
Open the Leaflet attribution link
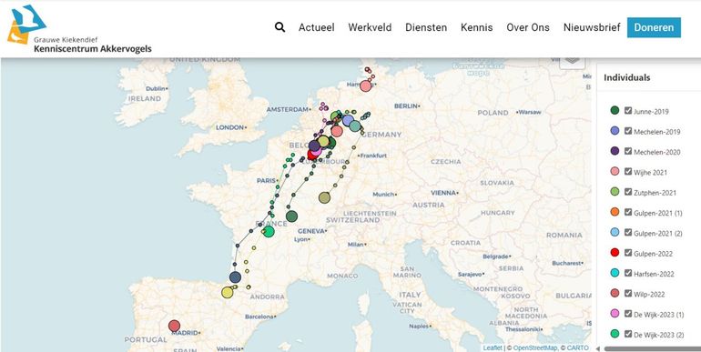[493, 348]
